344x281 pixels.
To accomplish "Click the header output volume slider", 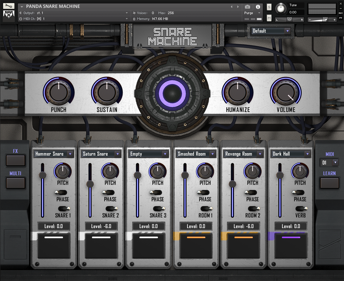I will click(322, 20).
